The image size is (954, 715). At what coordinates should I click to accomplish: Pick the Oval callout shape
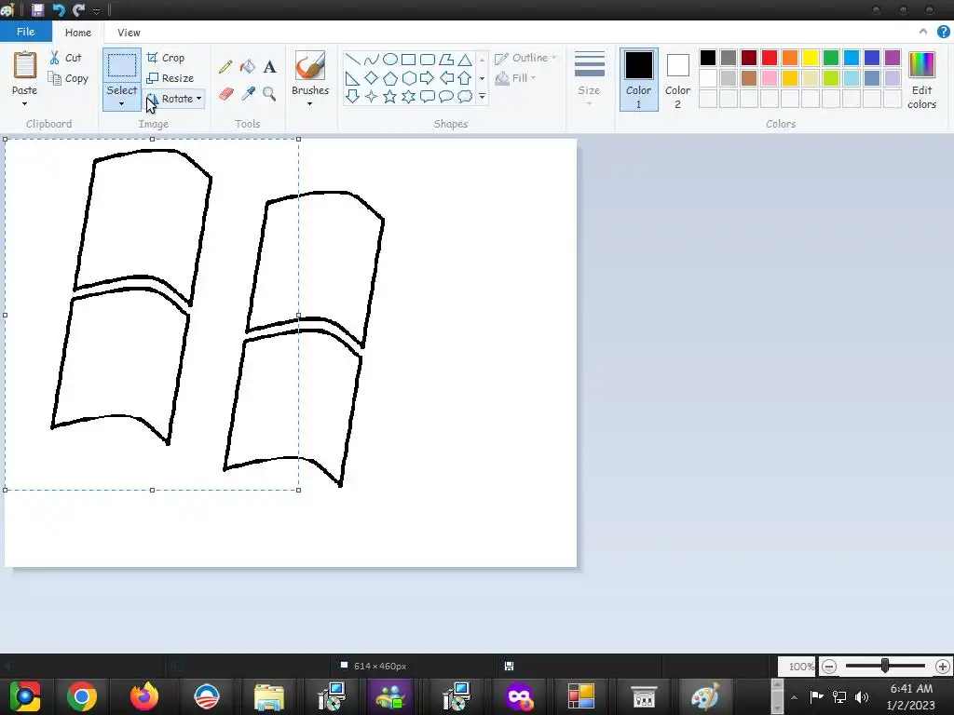point(446,96)
